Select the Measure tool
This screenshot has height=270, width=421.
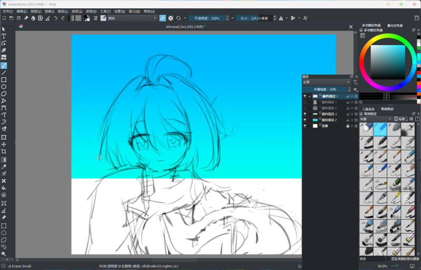pyautogui.click(x=4, y=211)
